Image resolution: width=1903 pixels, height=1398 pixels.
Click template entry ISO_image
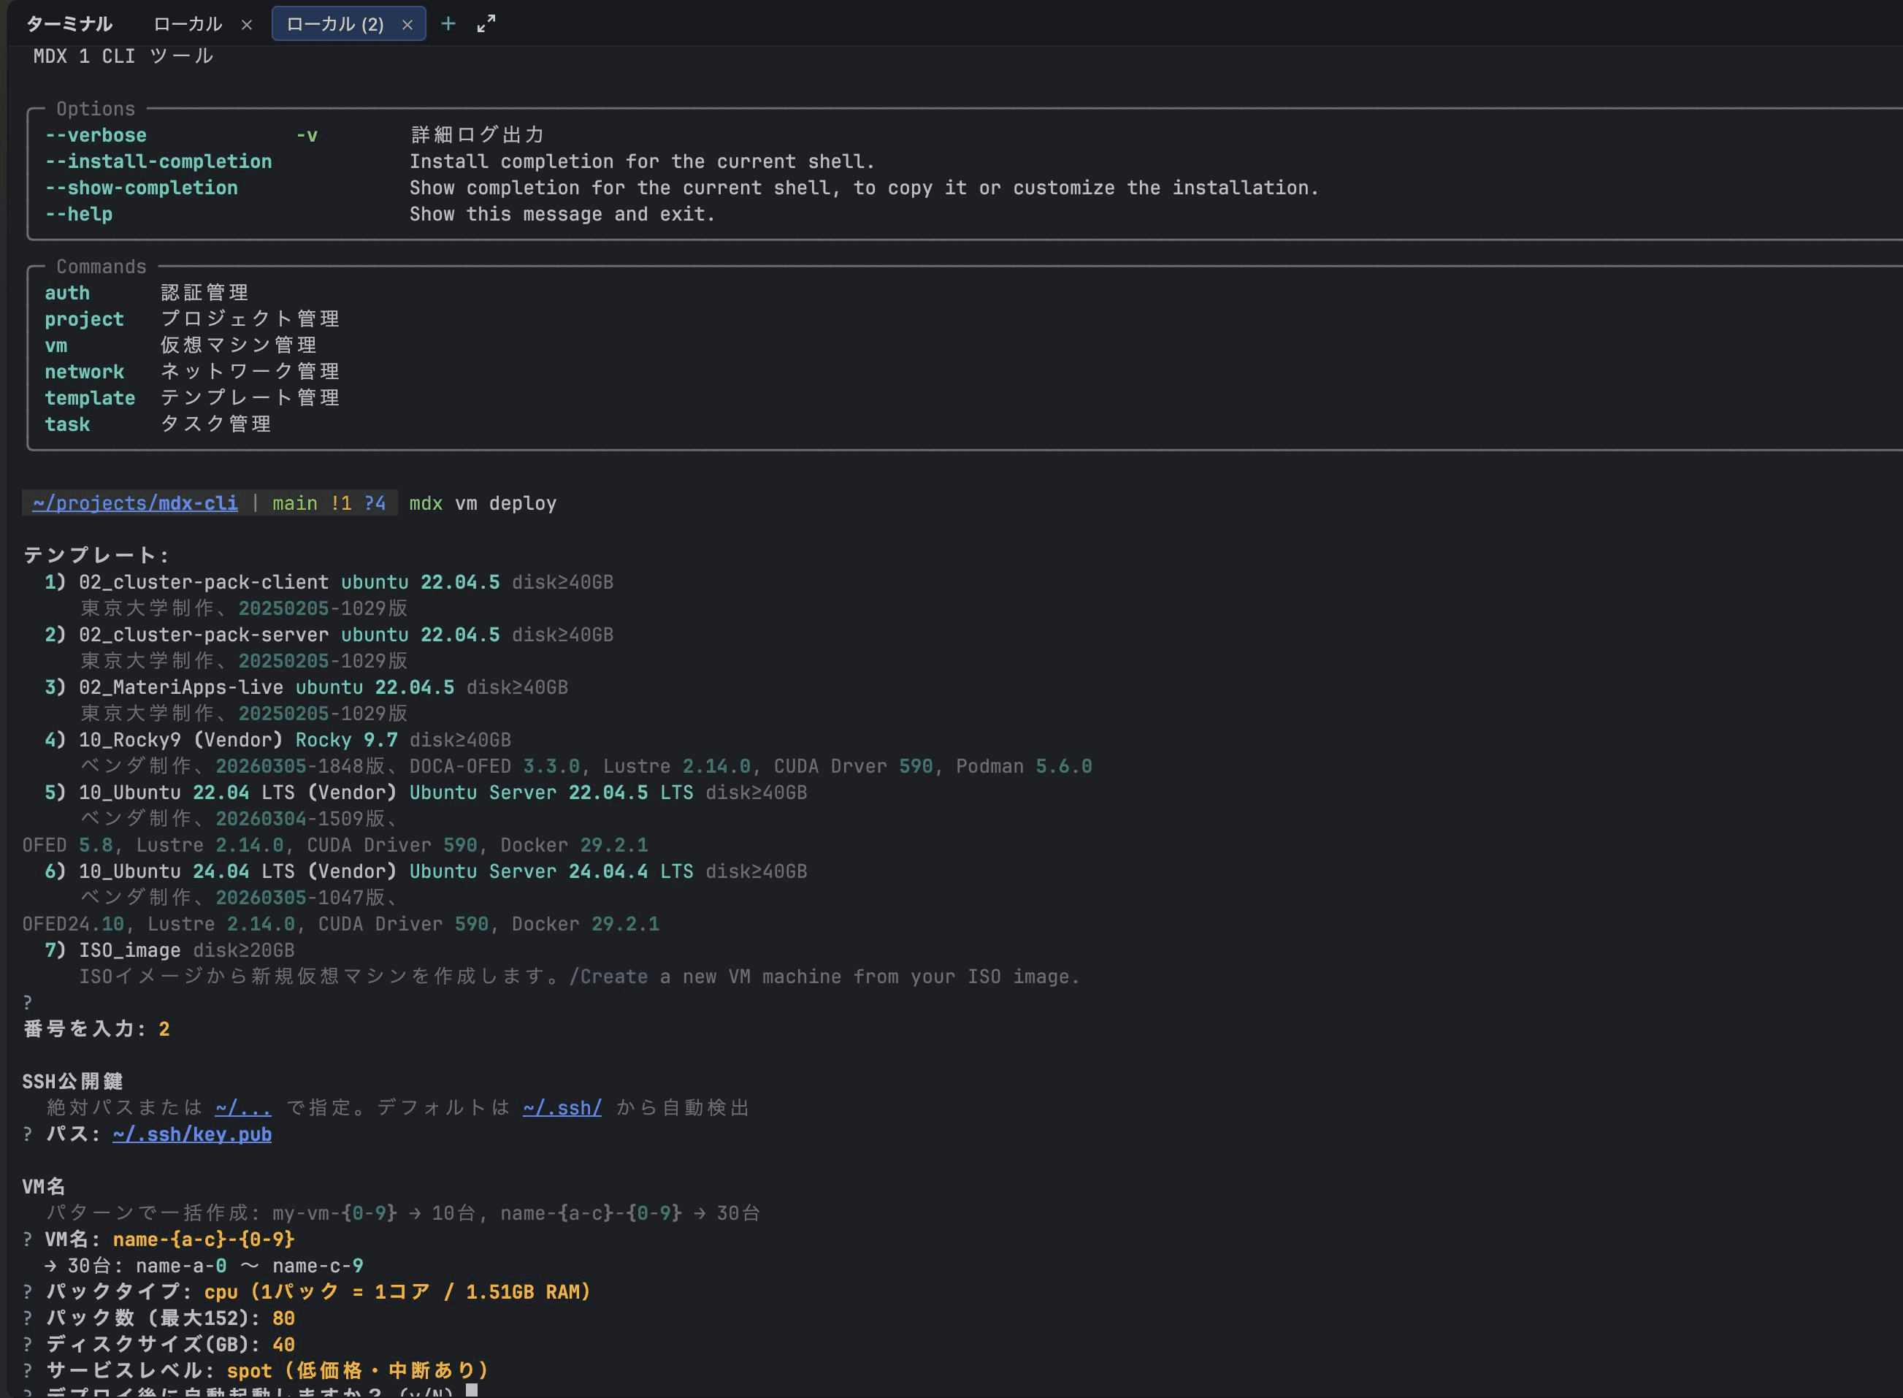coord(129,950)
